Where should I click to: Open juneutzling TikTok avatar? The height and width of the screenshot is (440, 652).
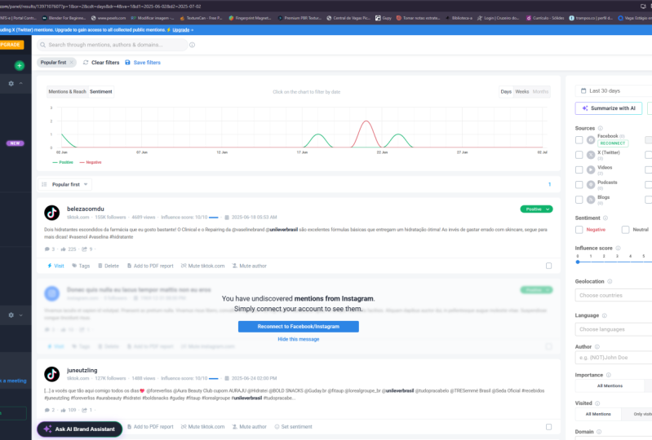[52, 374]
